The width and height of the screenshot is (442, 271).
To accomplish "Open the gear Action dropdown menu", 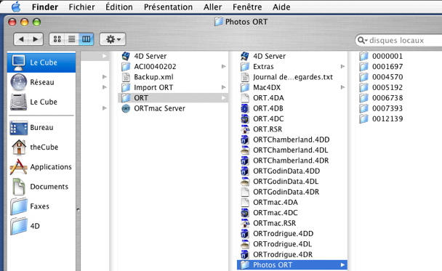I will pyautogui.click(x=113, y=39).
